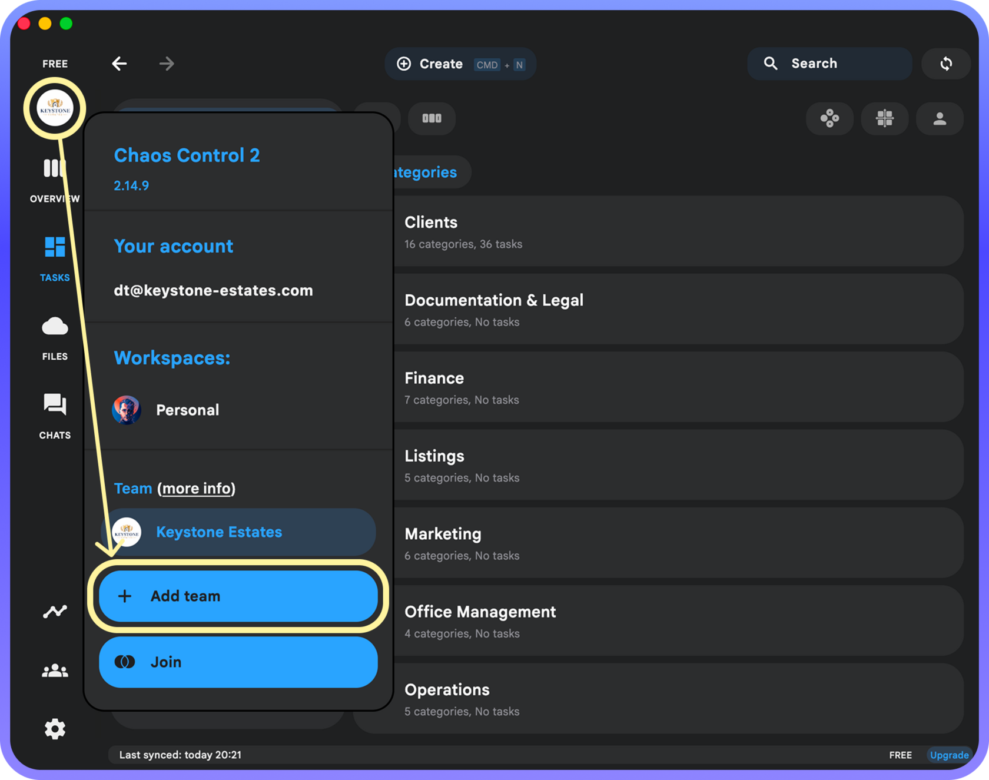The image size is (989, 780).
Task: Click the Keystone Estates team logo
Action: (x=127, y=532)
